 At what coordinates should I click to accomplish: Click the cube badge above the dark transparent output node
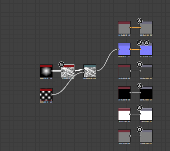tap(140, 65)
